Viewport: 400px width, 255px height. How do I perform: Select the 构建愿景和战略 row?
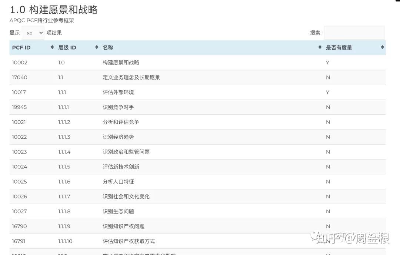148,62
